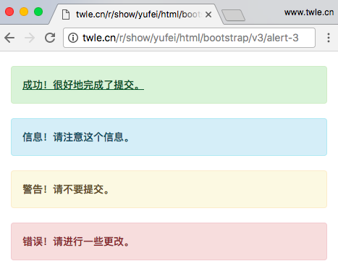The image size is (338, 269).
Task: Focus the address bar URL field
Action: click(x=189, y=38)
